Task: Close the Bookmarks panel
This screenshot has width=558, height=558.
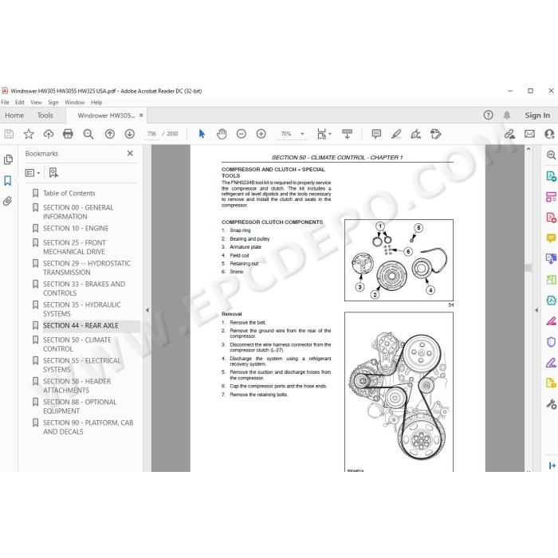Action: [x=130, y=153]
